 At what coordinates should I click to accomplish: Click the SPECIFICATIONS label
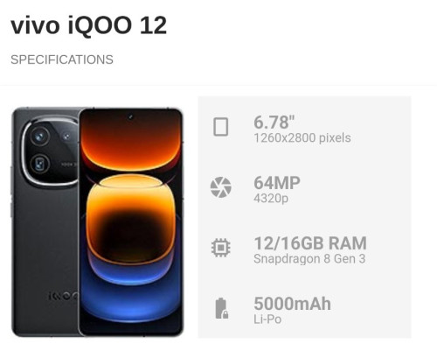coord(62,60)
